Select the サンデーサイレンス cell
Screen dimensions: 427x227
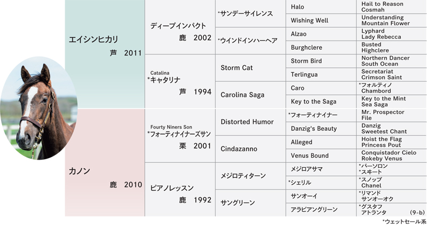250,13
